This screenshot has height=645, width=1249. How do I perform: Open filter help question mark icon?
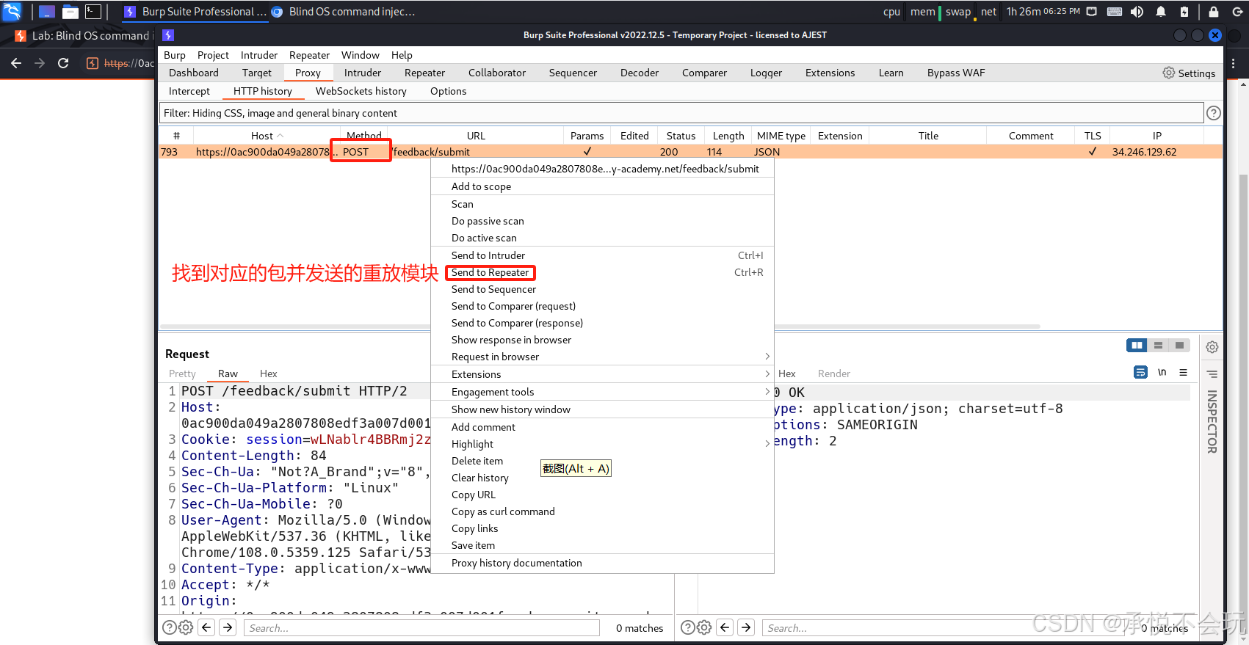(x=1214, y=113)
